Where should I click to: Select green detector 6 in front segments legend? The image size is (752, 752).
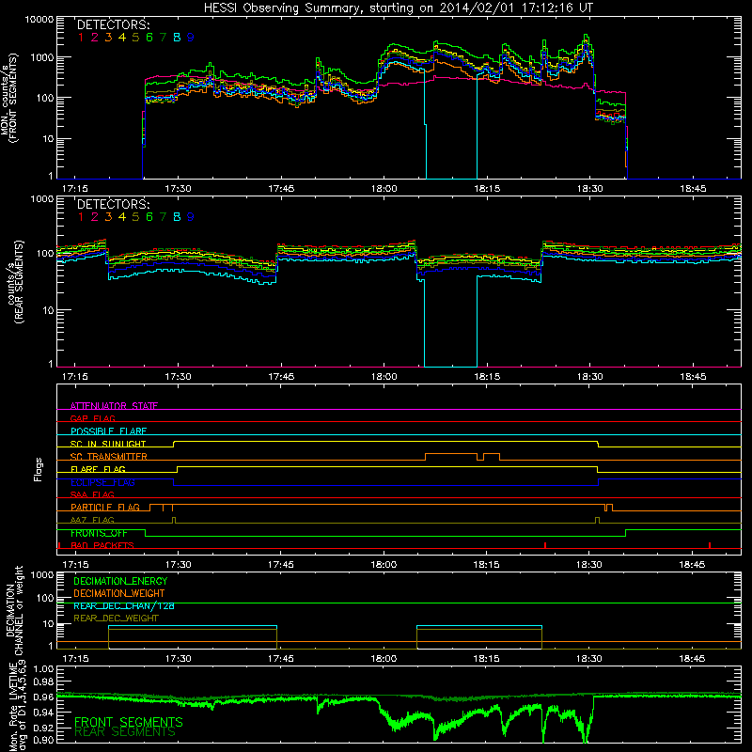tap(149, 38)
